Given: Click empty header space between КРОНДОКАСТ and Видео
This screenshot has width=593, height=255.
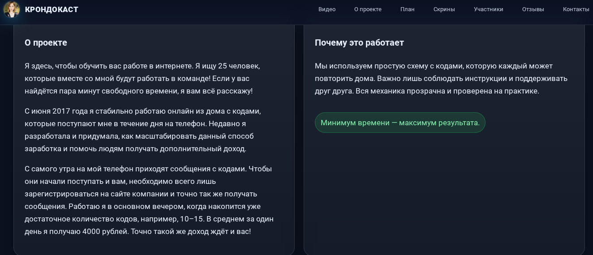Looking at the screenshot, I should [197, 9].
